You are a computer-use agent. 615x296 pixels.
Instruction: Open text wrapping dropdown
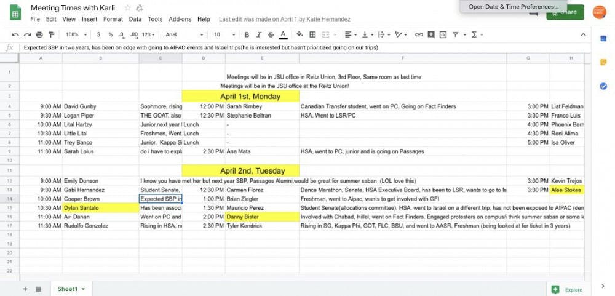(383, 35)
